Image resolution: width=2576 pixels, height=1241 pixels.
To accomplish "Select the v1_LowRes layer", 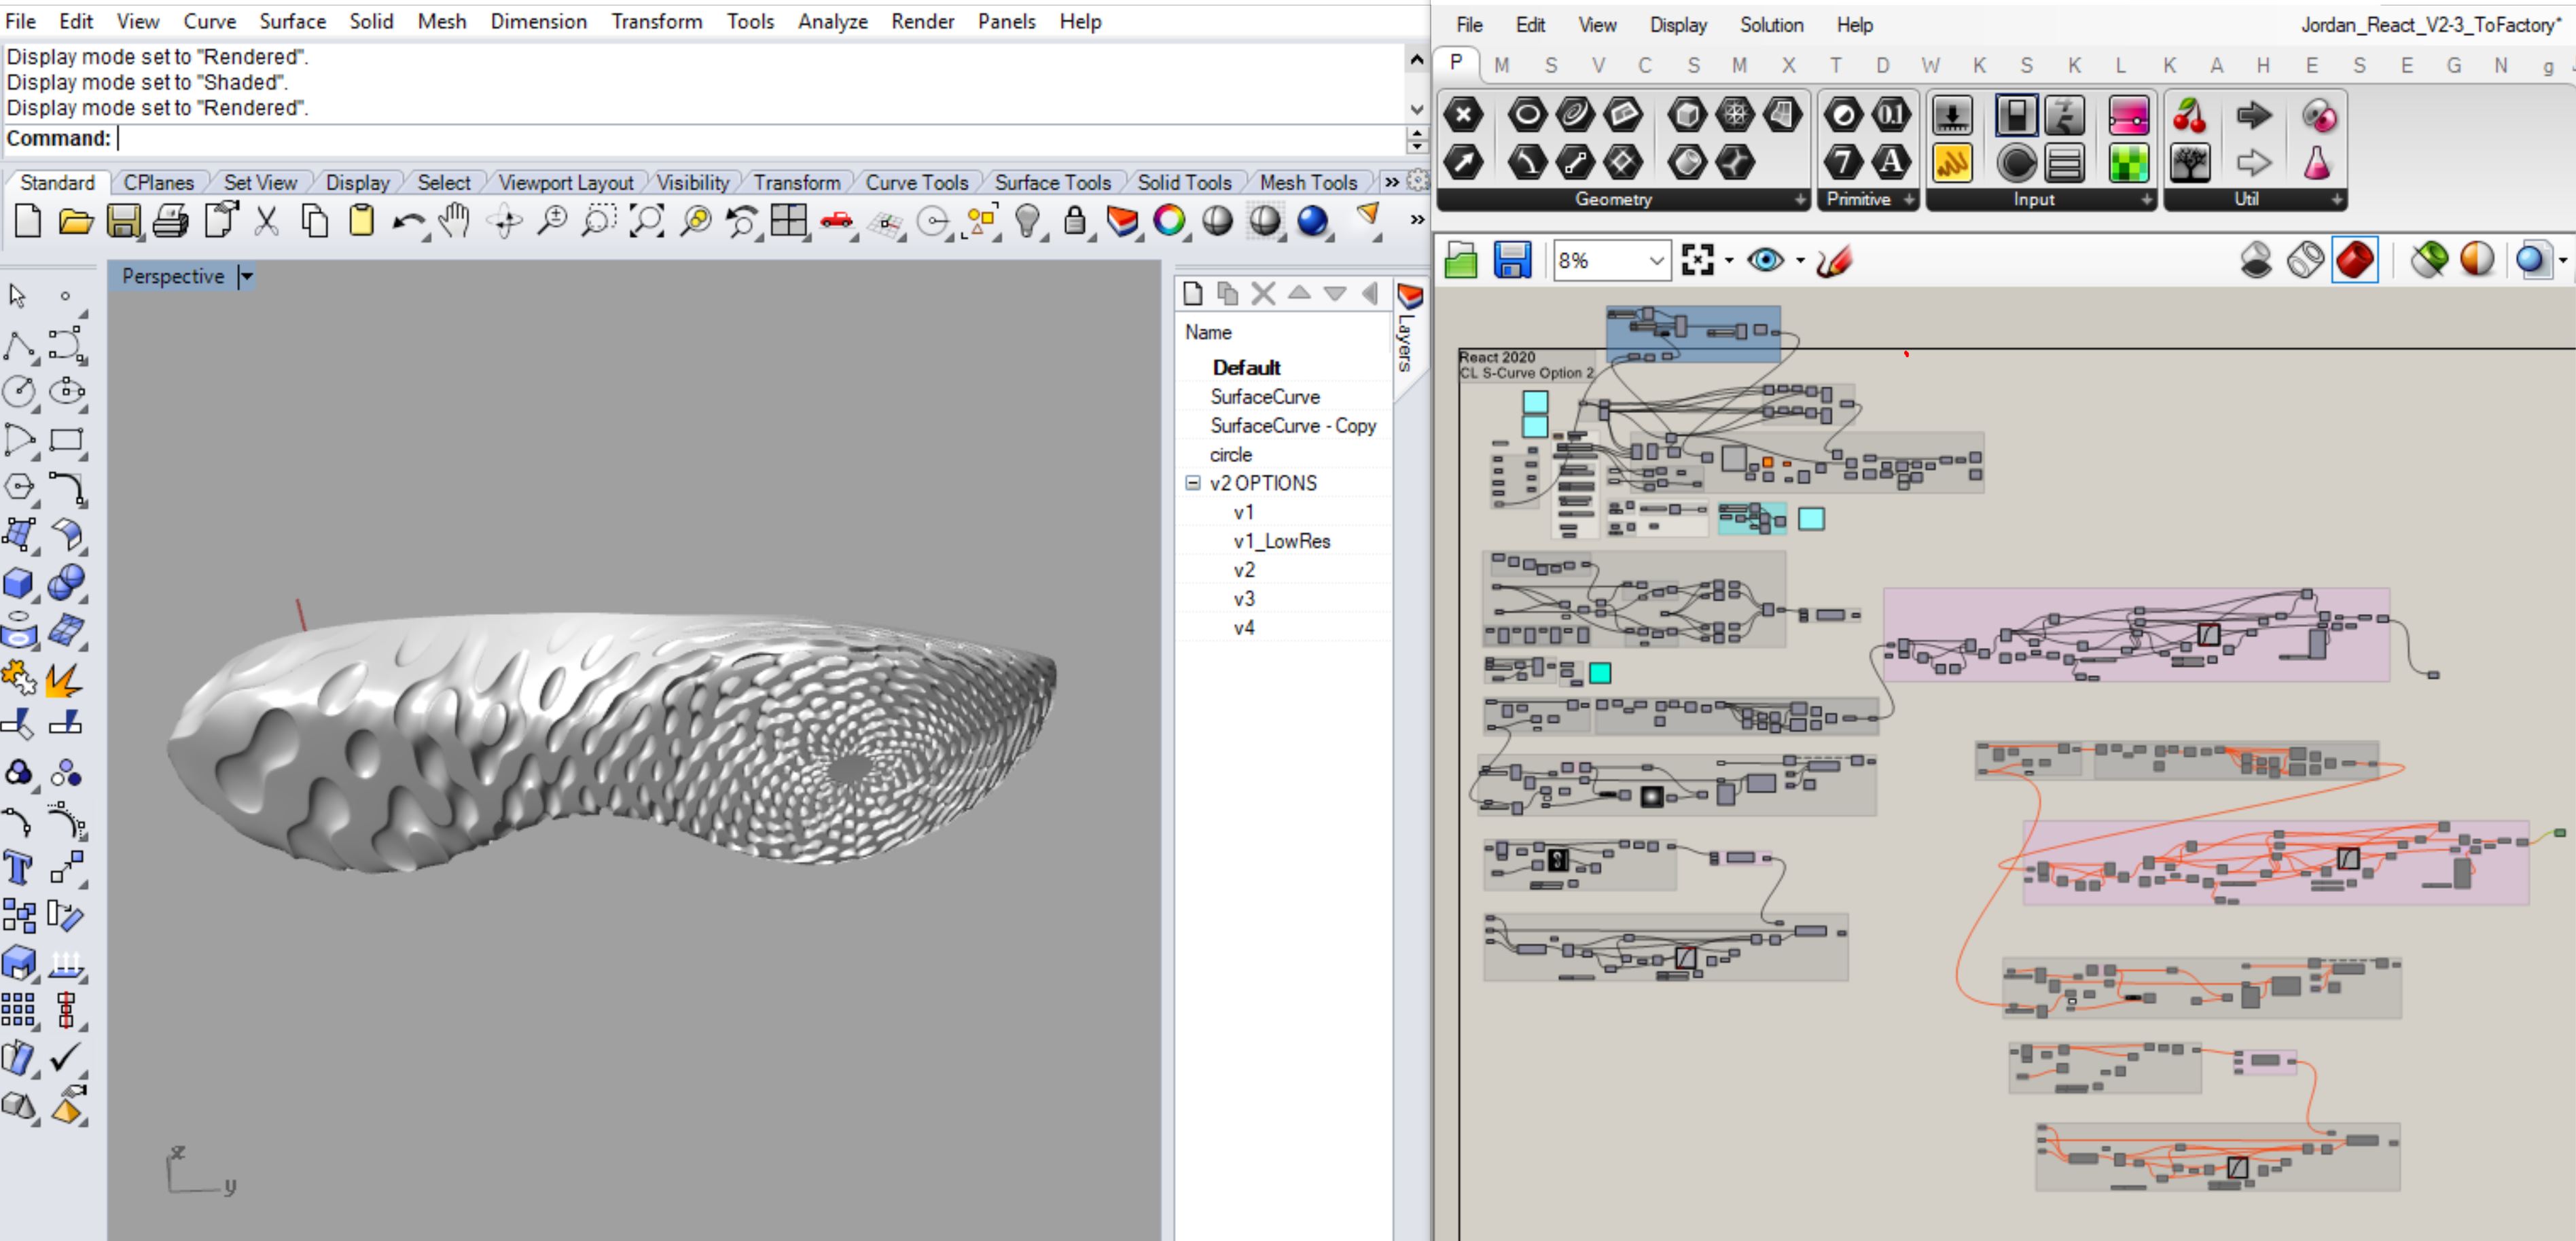I will coord(1281,541).
